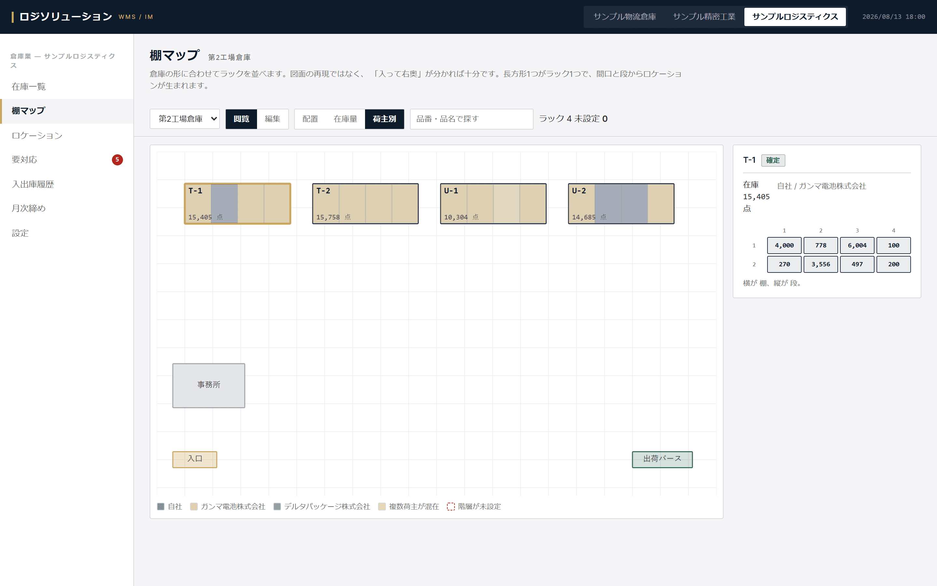Open T-1 cell with 3,556 stock

(821, 264)
